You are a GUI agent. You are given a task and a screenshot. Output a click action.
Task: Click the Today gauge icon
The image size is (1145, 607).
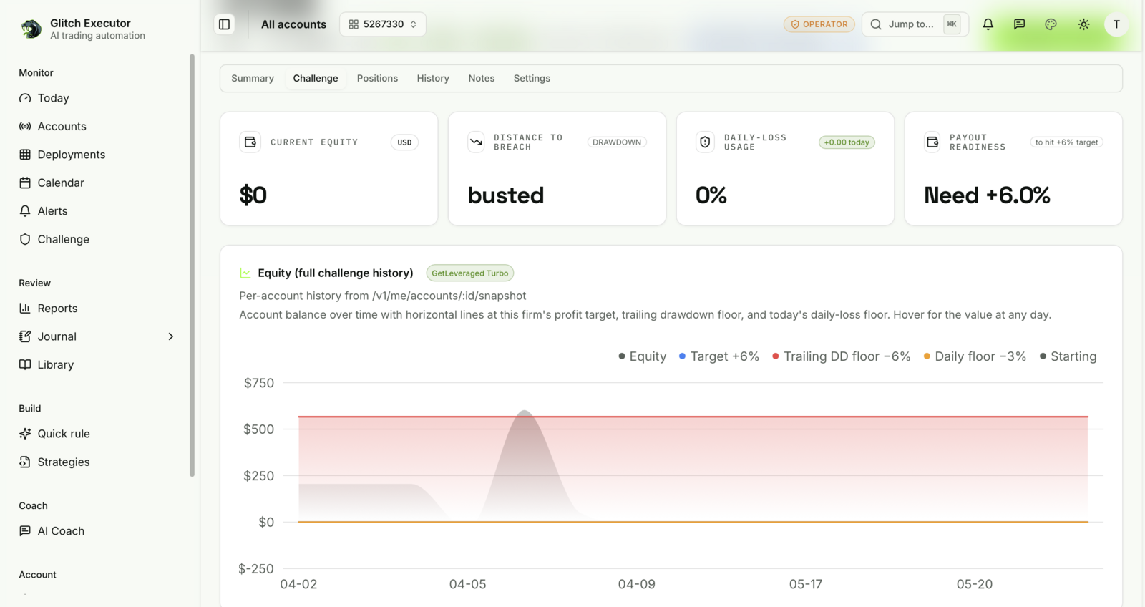25,98
